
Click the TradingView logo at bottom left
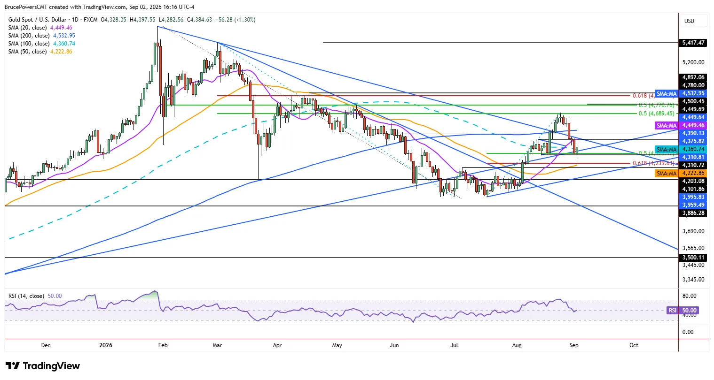click(x=43, y=366)
